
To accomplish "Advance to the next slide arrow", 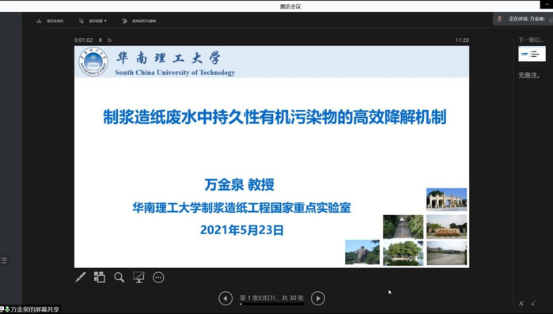I will pyautogui.click(x=318, y=298).
